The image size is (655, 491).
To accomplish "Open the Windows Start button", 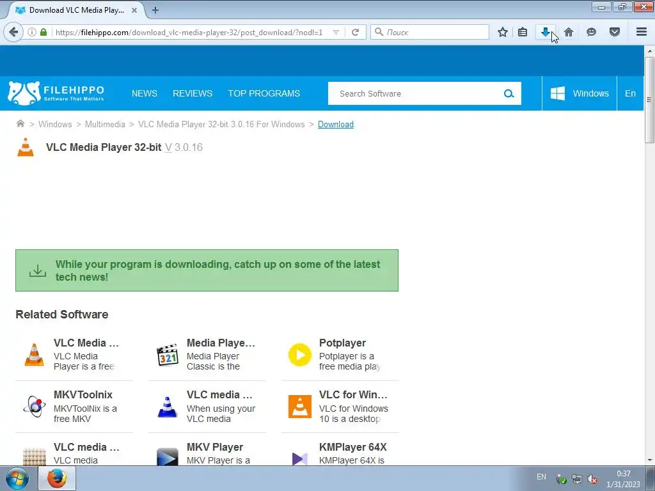I will click(x=17, y=478).
